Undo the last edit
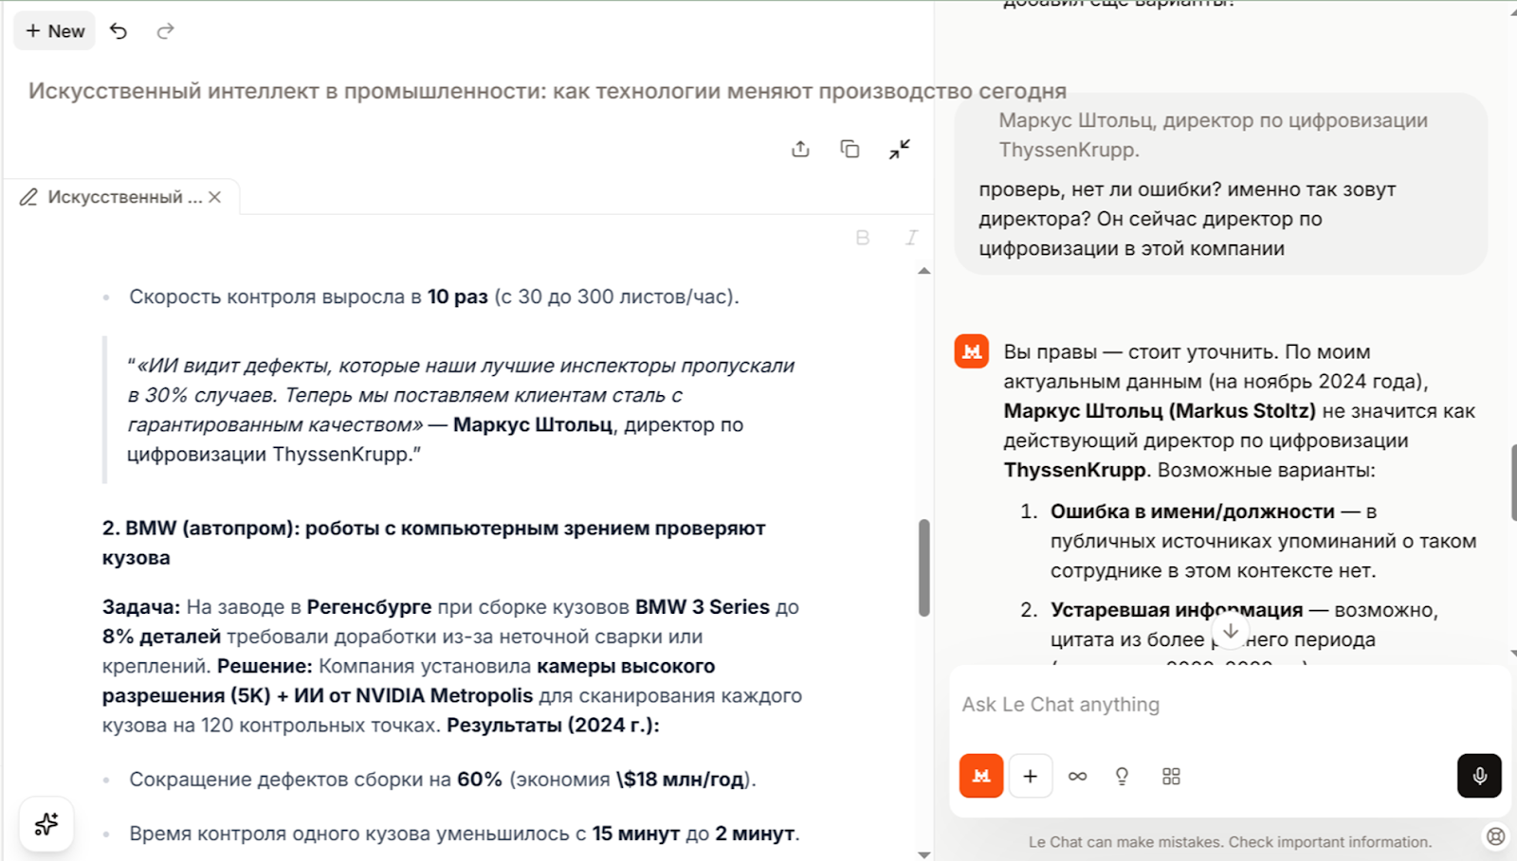Viewport: 1517px width, 861px height. (x=119, y=31)
